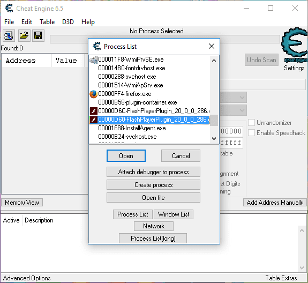Screen dimensions: 308x283
Task: Click the scan progress bar
Action: tap(165, 39)
